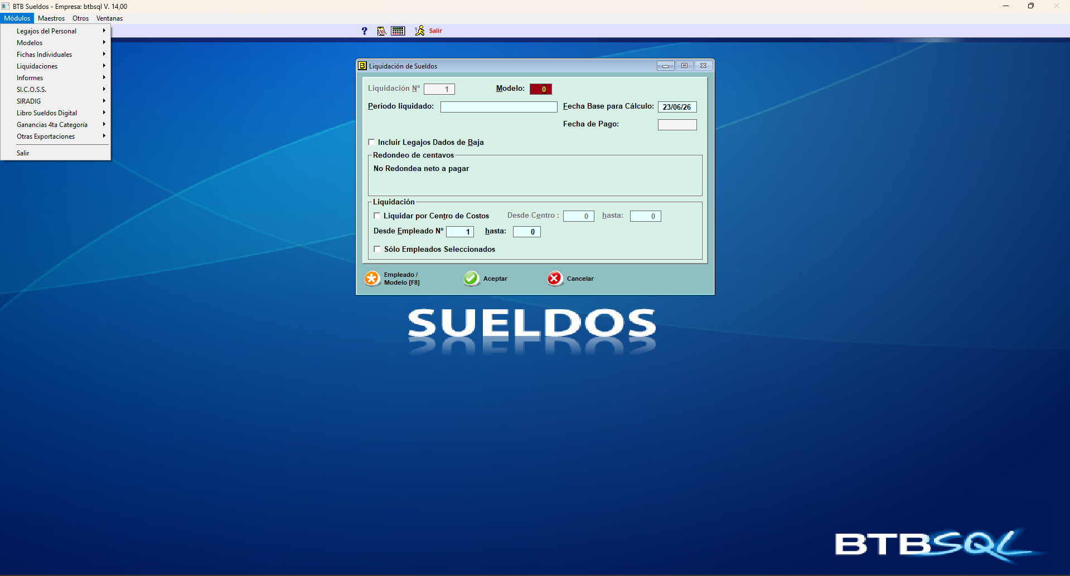
Task: Restore down the BTB Sueldos main window
Action: pyautogui.click(x=1031, y=6)
